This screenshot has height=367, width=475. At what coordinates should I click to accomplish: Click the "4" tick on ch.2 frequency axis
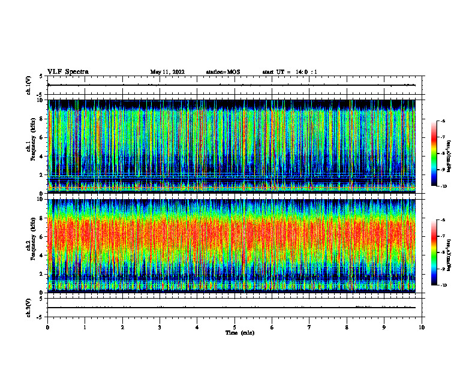pos(43,255)
